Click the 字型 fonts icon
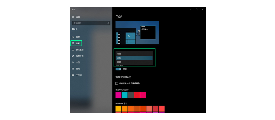The height and width of the screenshot is (120, 275). [x=73, y=62]
